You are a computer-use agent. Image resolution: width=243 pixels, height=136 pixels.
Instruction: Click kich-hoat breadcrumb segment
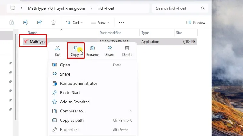point(106,8)
